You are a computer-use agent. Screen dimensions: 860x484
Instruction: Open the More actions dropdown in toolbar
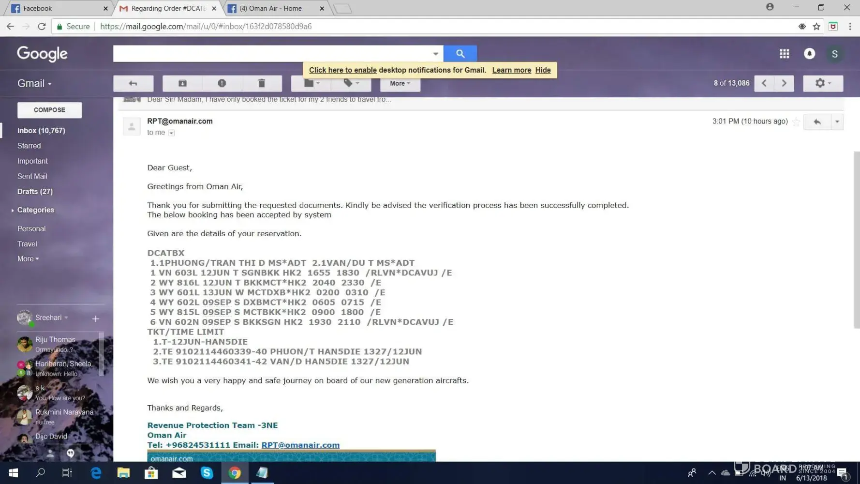click(400, 83)
